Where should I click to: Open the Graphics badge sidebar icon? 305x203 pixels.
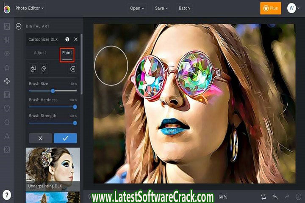[7, 122]
